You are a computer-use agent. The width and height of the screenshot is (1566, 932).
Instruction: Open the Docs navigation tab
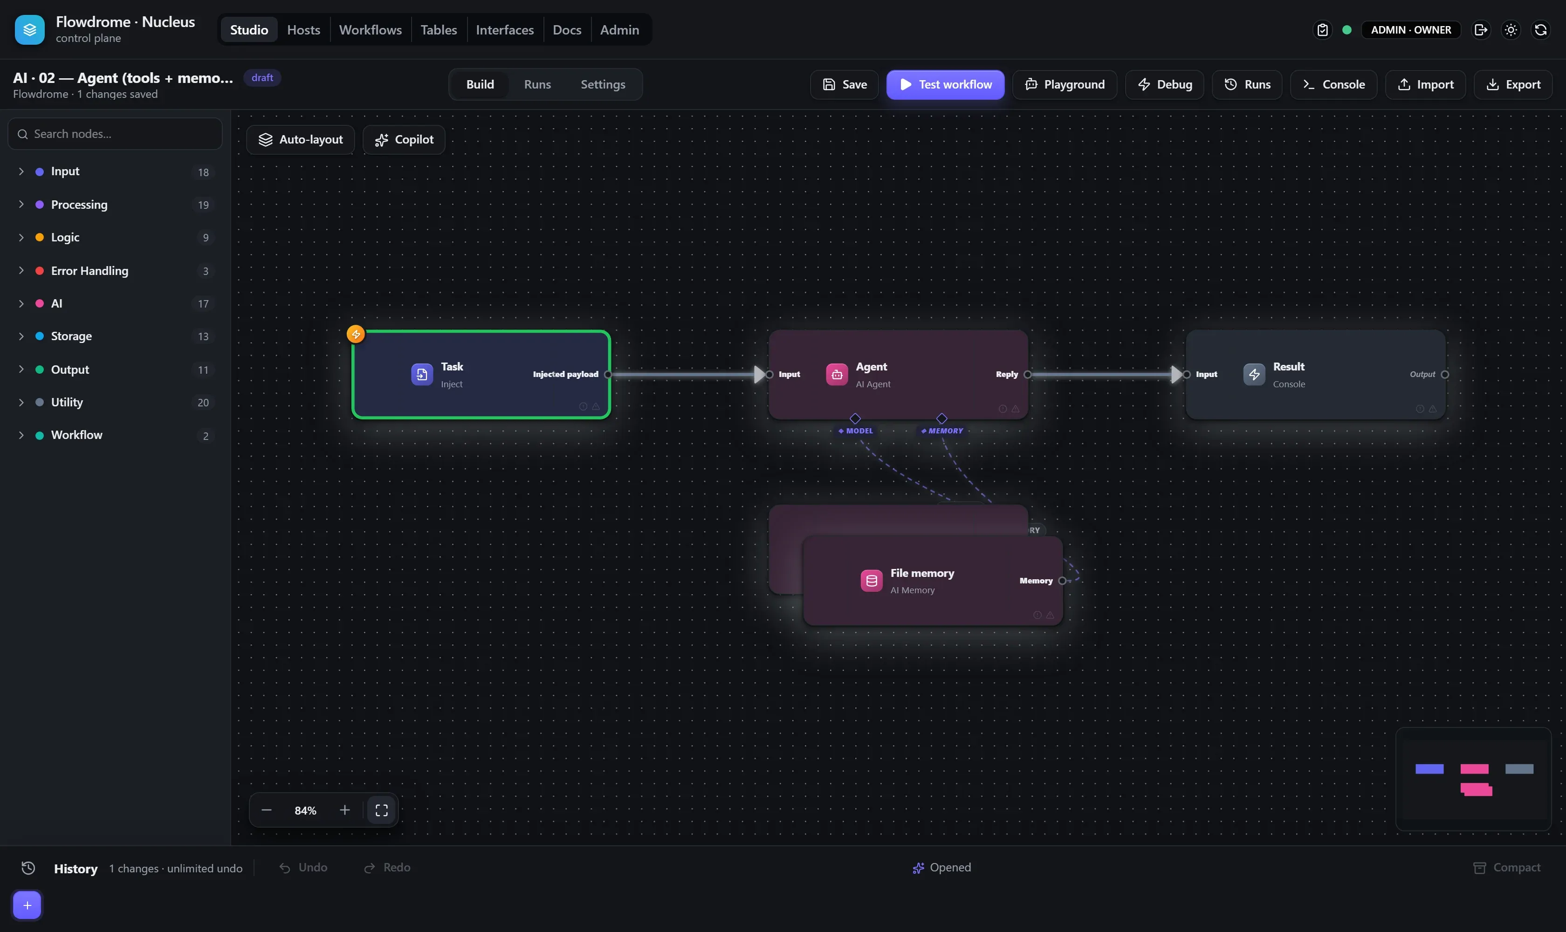pos(567,29)
